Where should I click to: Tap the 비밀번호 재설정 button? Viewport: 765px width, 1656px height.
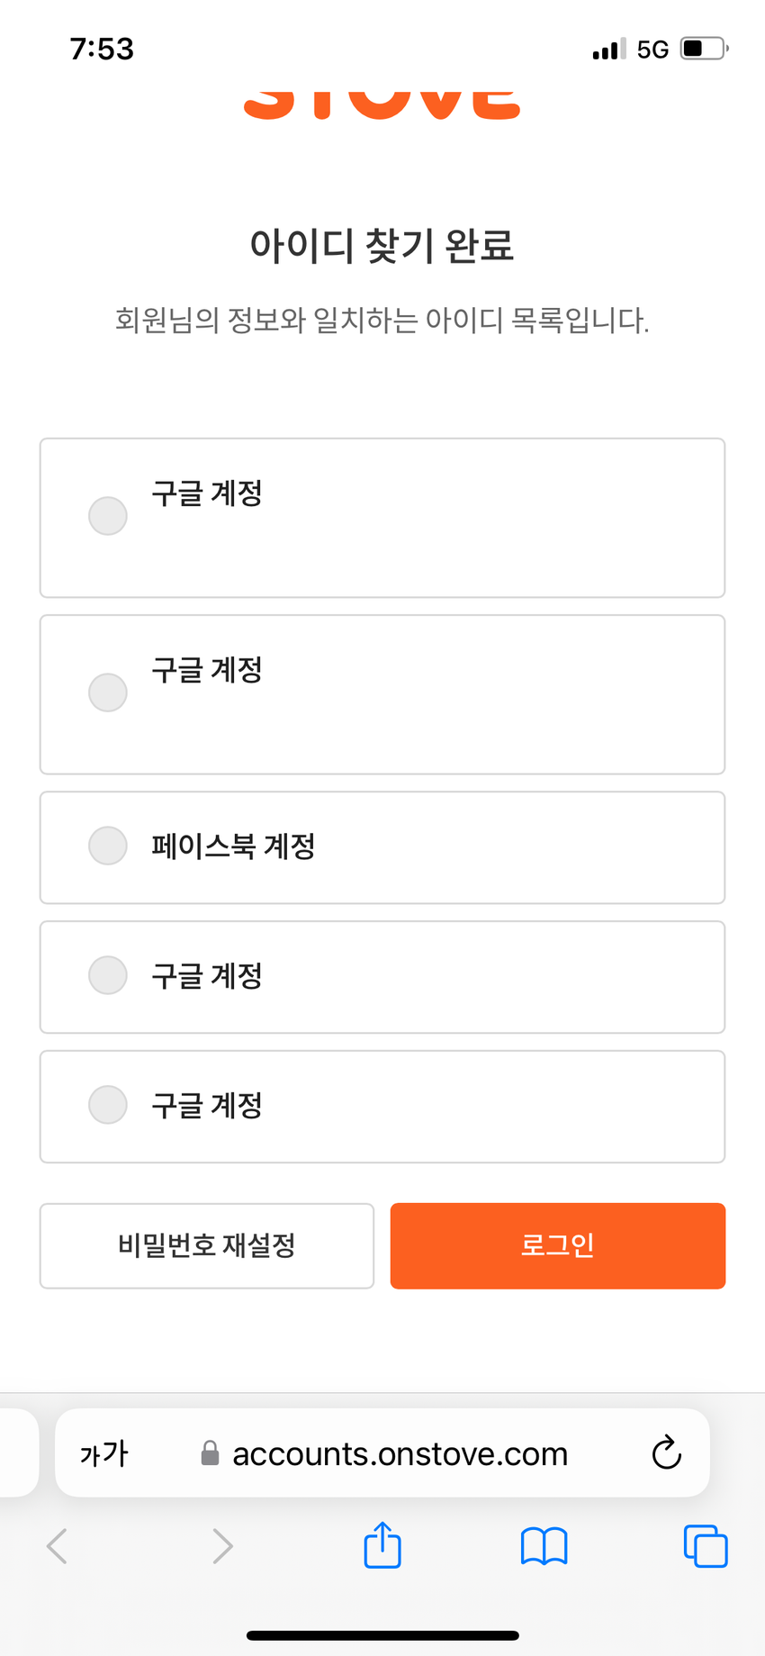coord(207,1246)
